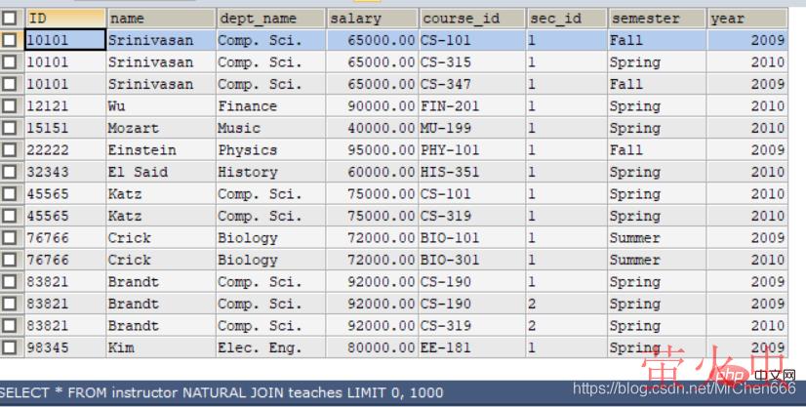The width and height of the screenshot is (806, 407).
Task: Click the course_id column header
Action: click(x=471, y=18)
